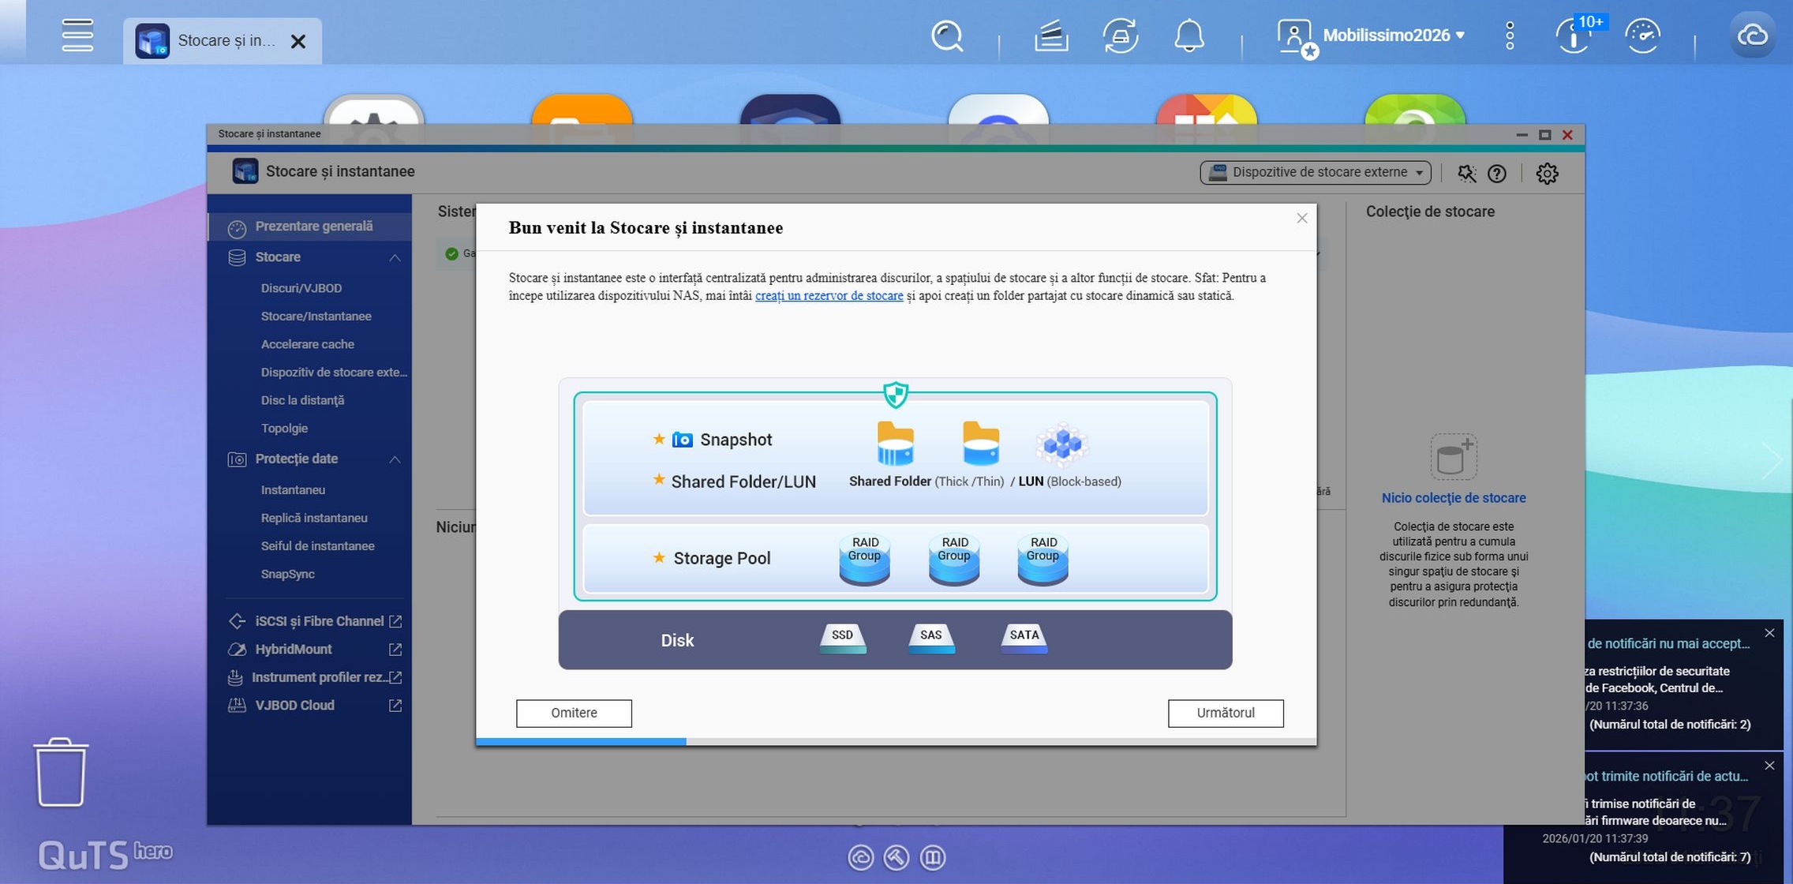The width and height of the screenshot is (1793, 884).
Task: Click the Omitere button
Action: 574,713
